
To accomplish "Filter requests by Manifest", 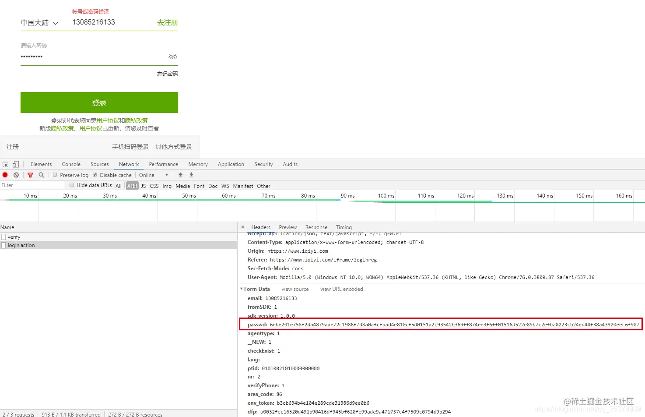I will click(x=243, y=186).
